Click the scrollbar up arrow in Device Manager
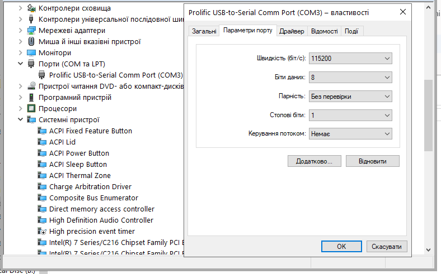The image size is (441, 274). (428, 8)
